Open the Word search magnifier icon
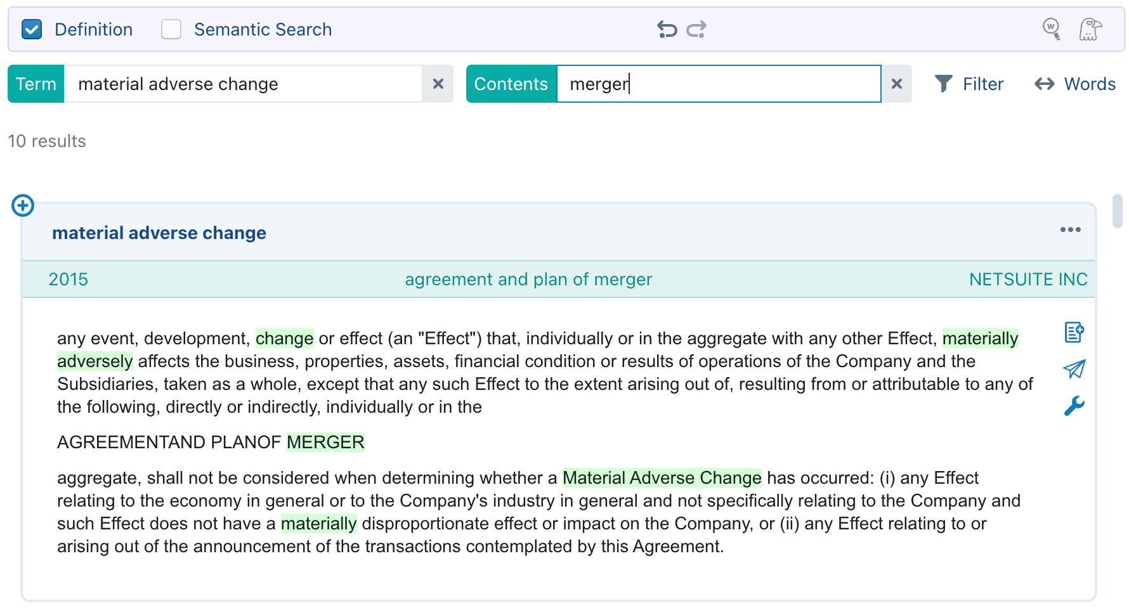Viewport: 1129px width, 615px height. click(1052, 29)
